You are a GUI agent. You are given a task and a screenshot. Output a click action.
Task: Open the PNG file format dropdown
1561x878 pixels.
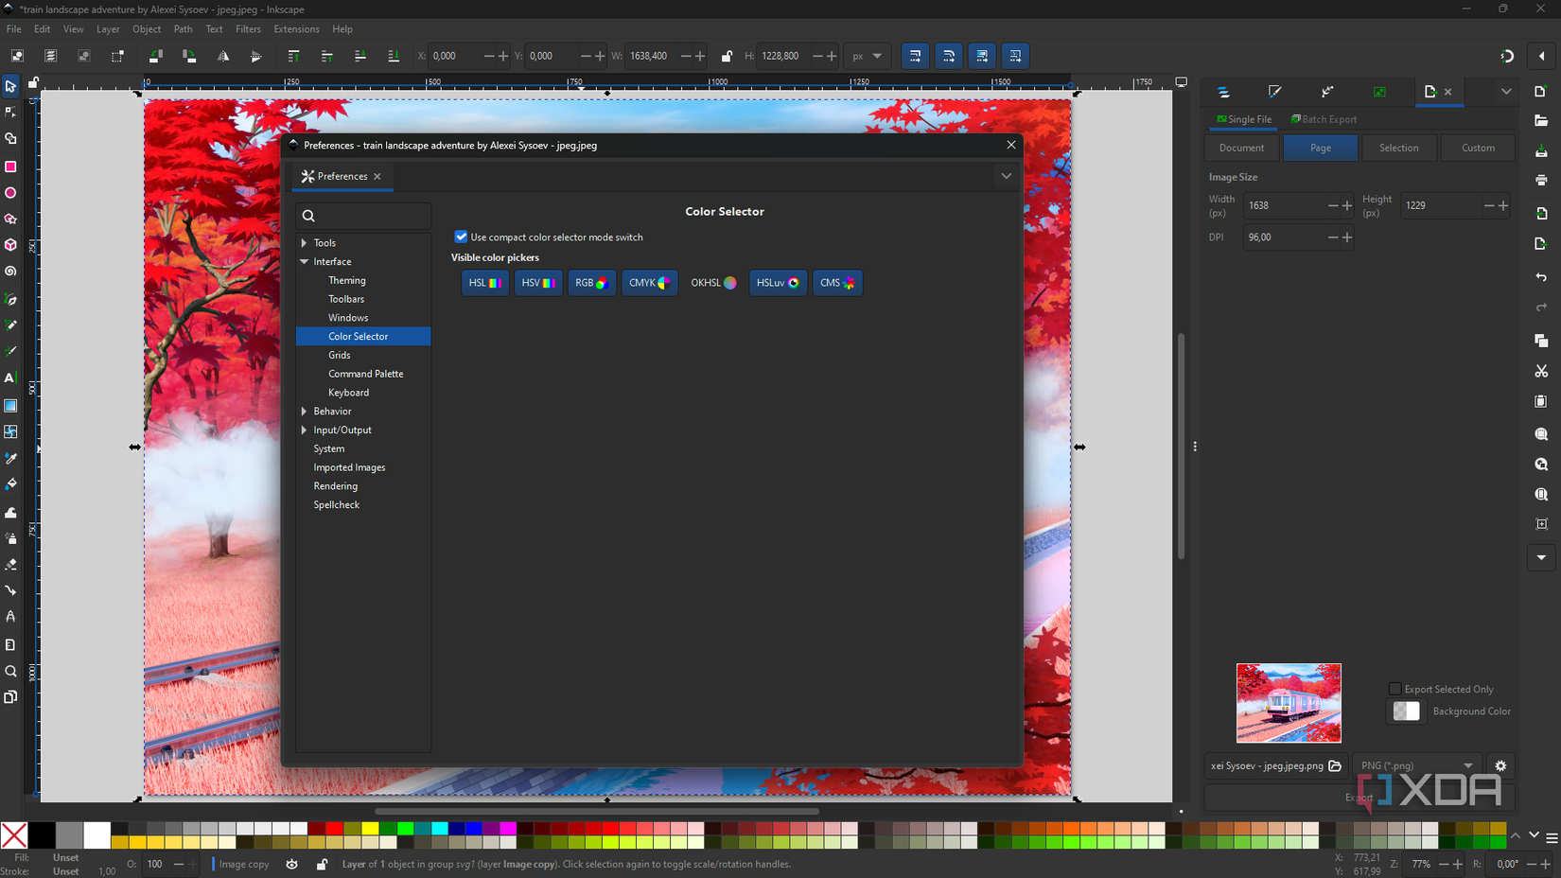coord(1416,765)
